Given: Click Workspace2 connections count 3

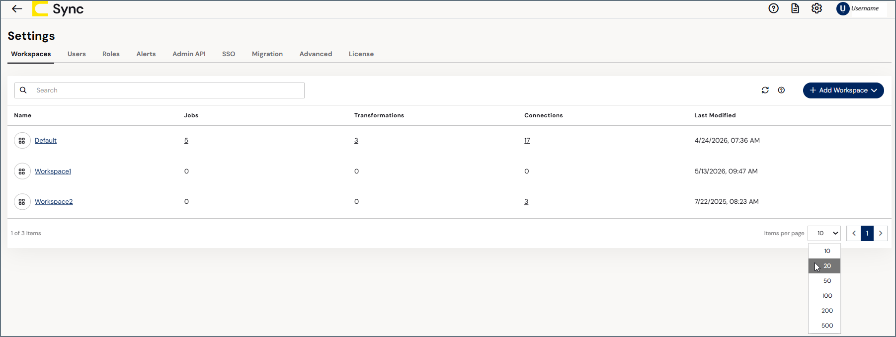Looking at the screenshot, I should coord(526,202).
